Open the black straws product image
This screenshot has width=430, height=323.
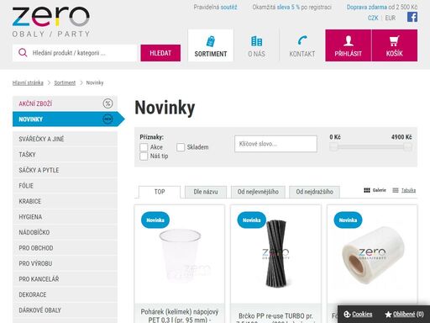pos(276,254)
